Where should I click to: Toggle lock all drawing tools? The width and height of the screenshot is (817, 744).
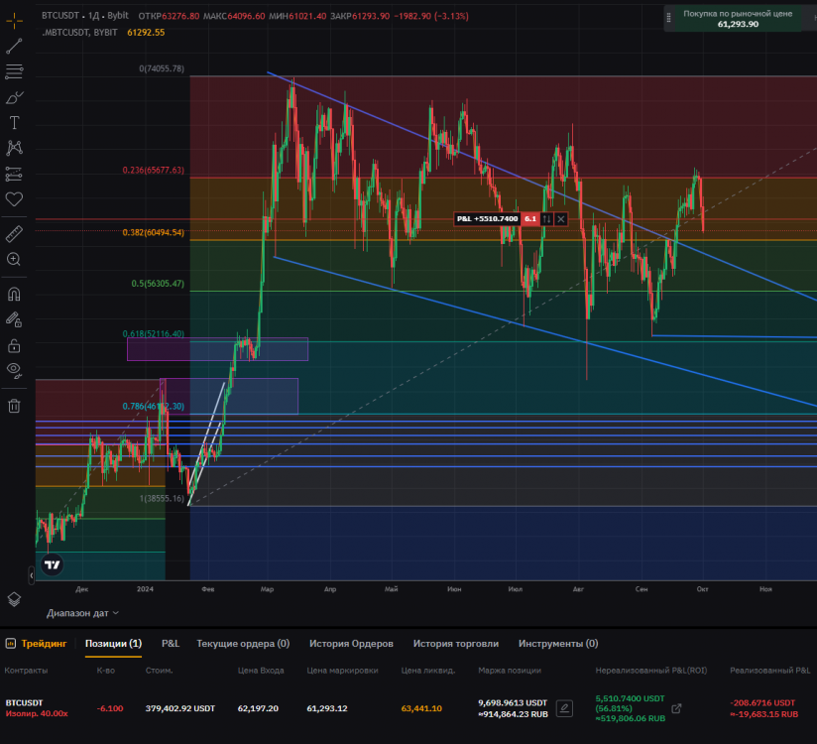point(14,345)
